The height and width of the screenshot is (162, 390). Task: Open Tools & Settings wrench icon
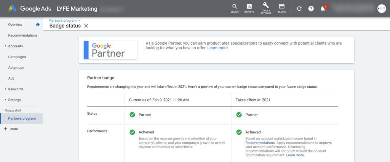point(265,8)
